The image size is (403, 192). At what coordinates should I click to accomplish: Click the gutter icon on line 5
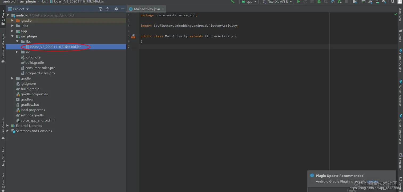point(133,36)
